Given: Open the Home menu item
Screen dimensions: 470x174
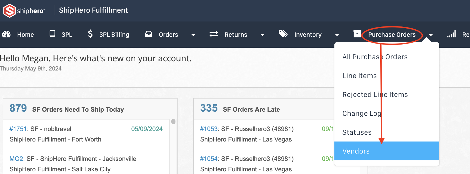Looking at the screenshot, I should pos(25,35).
